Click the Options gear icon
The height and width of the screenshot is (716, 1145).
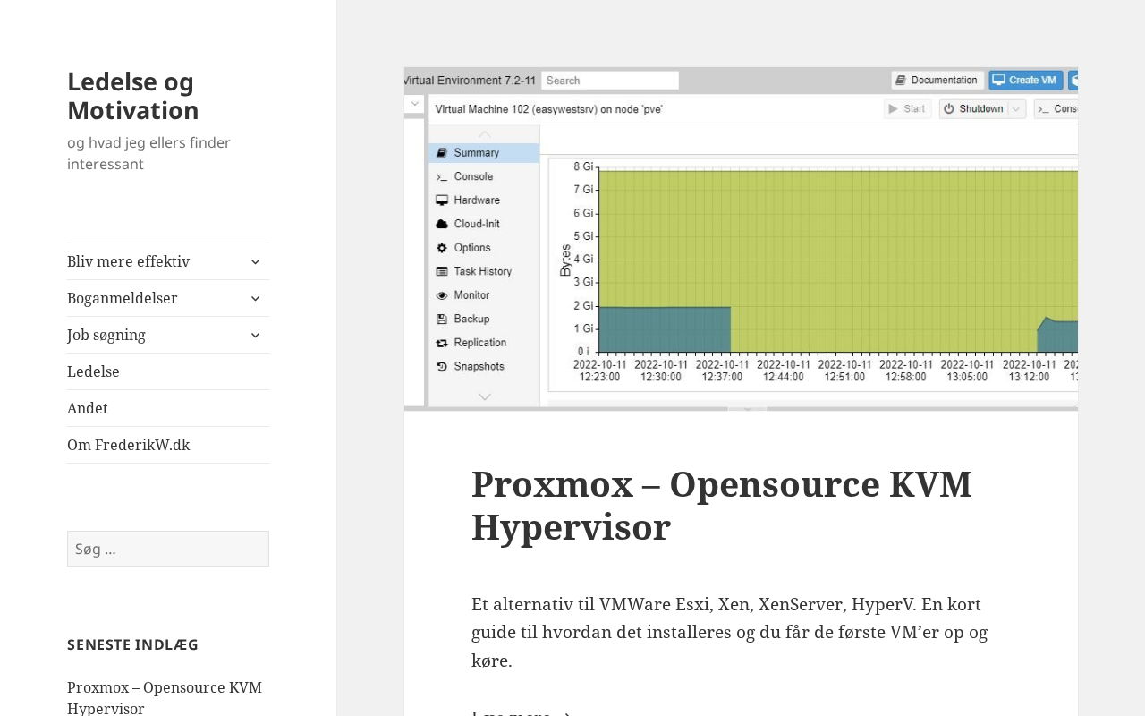tap(442, 248)
